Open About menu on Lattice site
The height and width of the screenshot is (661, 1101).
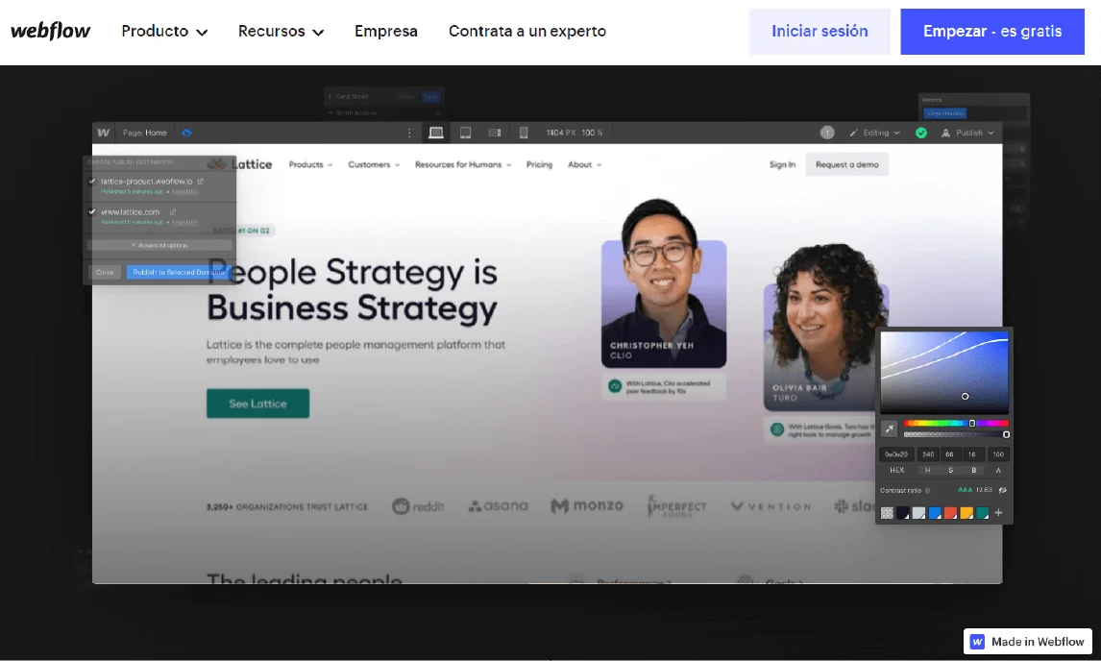[x=584, y=164]
